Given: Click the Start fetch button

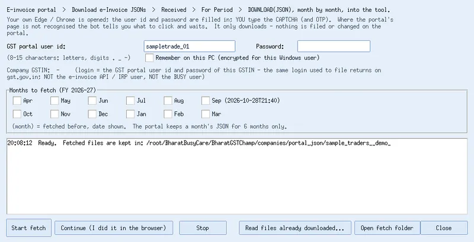Looking at the screenshot, I should click(x=28, y=228).
